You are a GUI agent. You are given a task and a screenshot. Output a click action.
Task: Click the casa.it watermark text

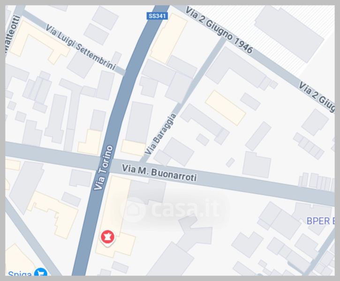pyautogui.click(x=185, y=209)
